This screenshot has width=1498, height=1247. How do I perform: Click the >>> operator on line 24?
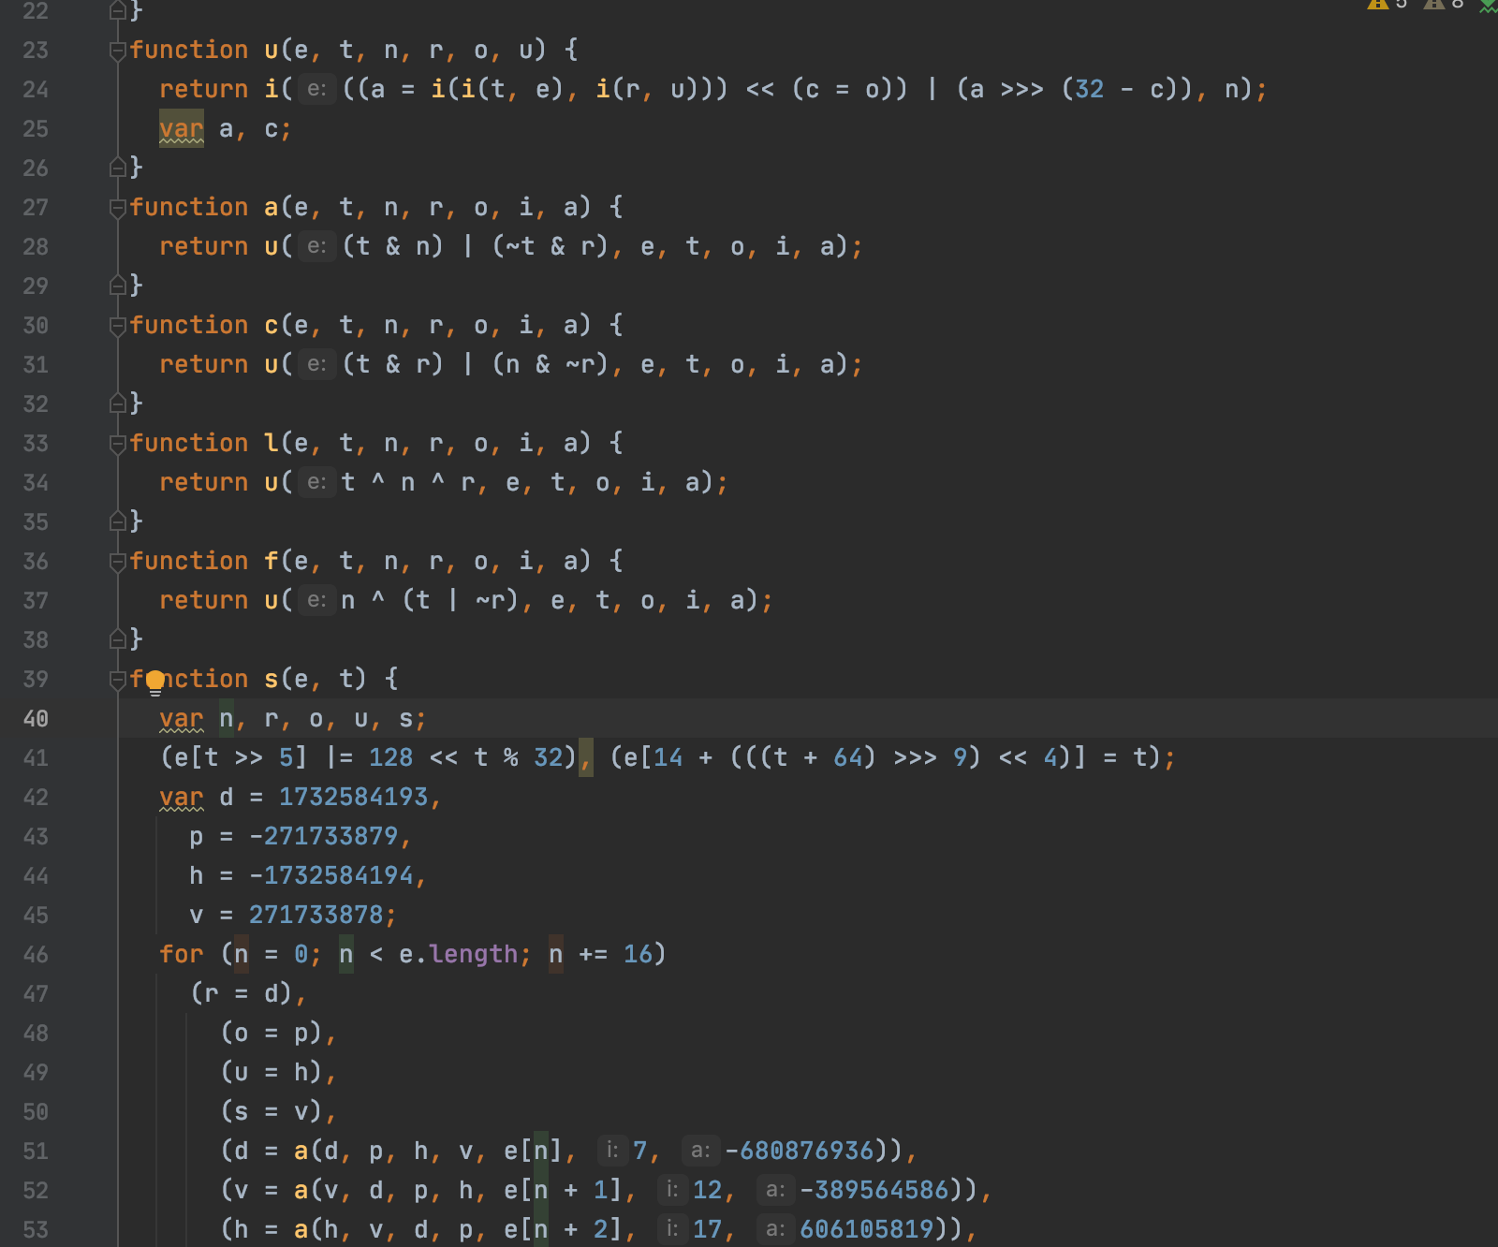point(1021,89)
